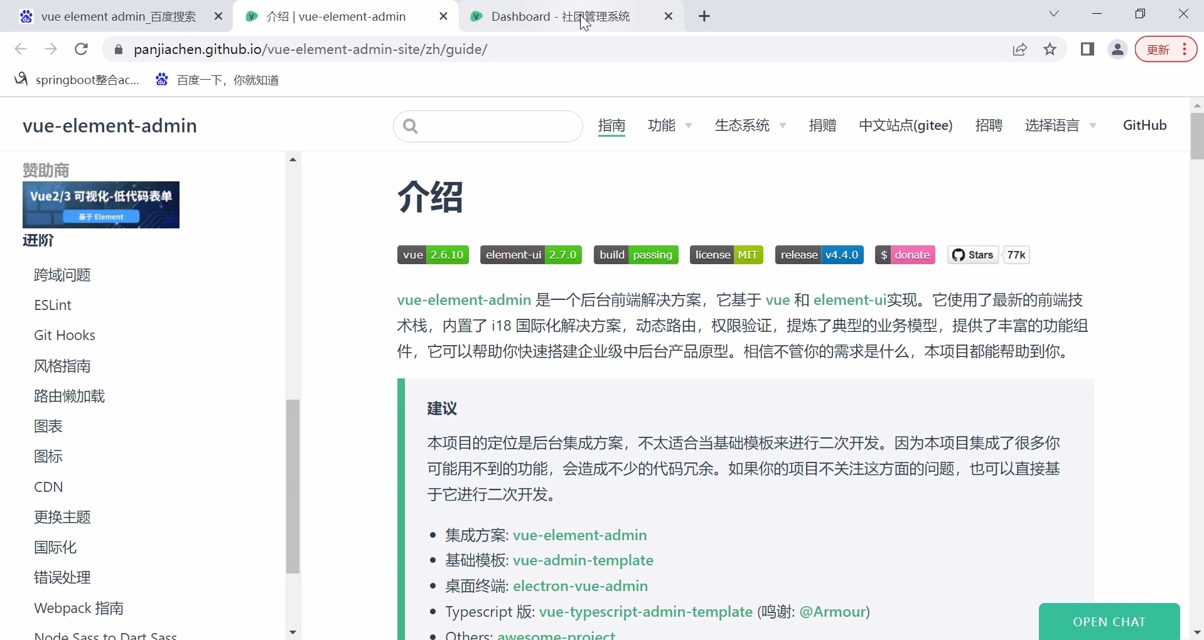Click the forward navigation arrow

[x=51, y=50]
